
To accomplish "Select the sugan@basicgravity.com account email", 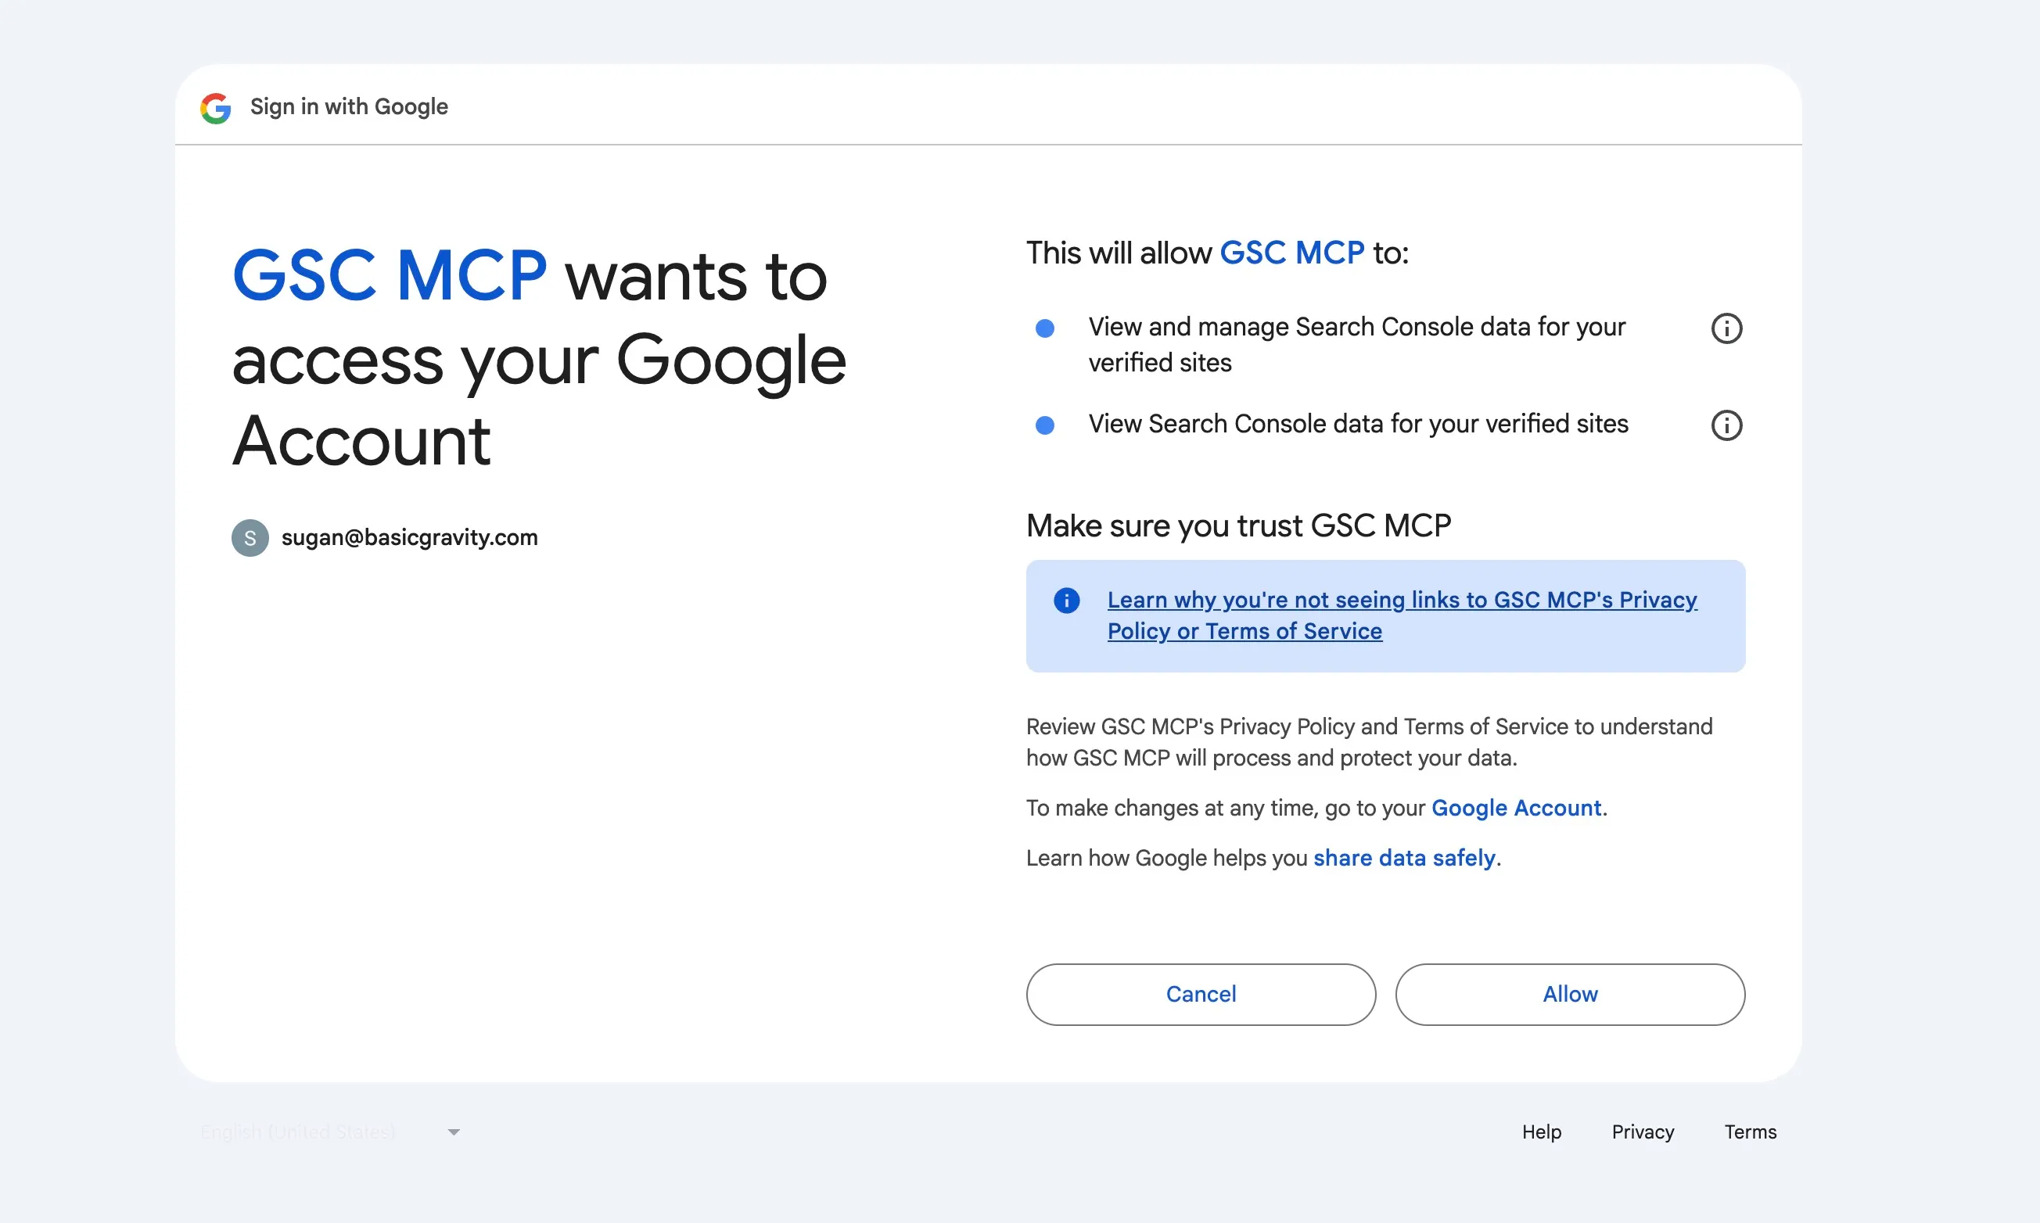I will [409, 538].
